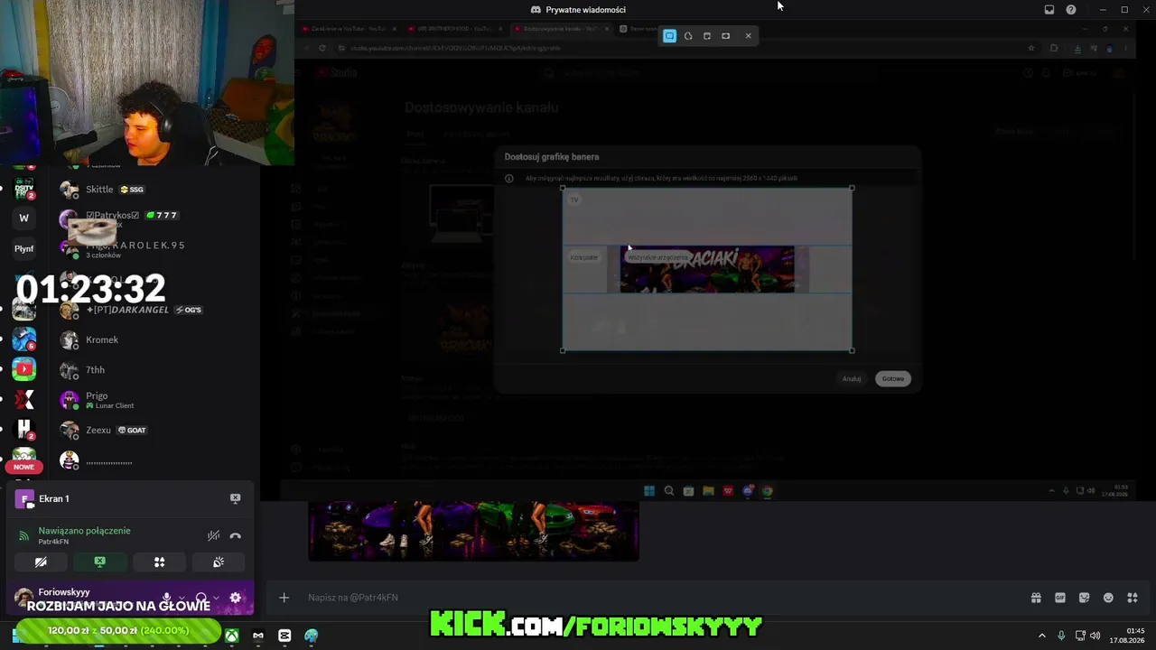Open the server marked with the red NOWE badge
The width and height of the screenshot is (1156, 650).
(x=24, y=460)
